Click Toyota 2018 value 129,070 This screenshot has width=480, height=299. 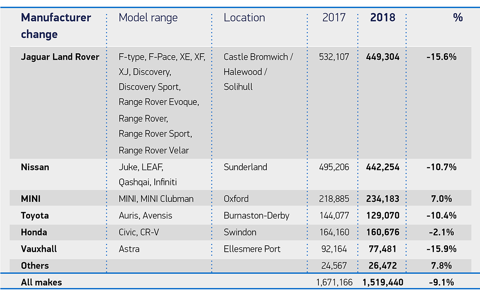(383, 215)
